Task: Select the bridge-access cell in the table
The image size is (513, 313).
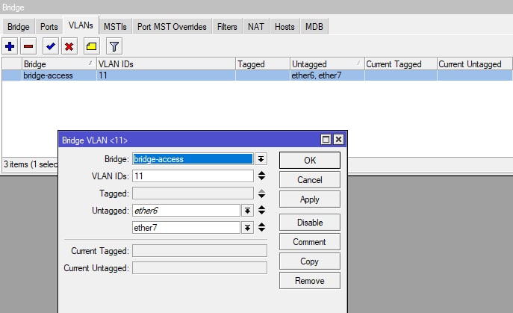Action: point(59,75)
